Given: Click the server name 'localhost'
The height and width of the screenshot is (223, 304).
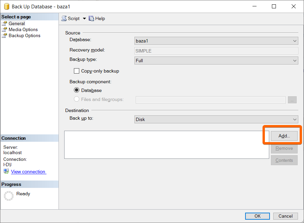Looking at the screenshot, I should click(x=12, y=153).
